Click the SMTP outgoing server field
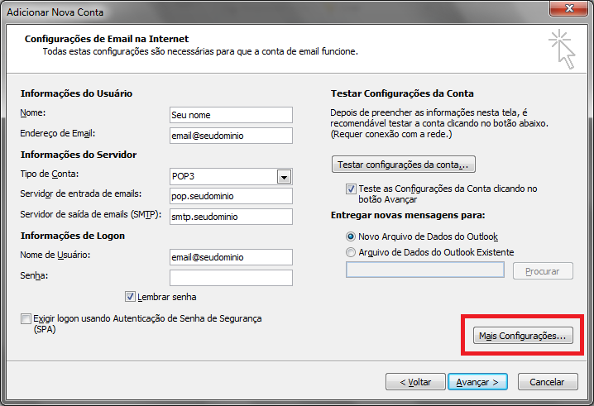Screen dimensions: 594x406 pos(230,217)
